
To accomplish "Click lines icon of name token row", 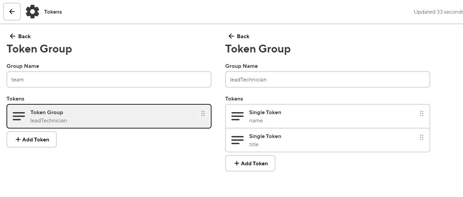I will click(x=237, y=116).
